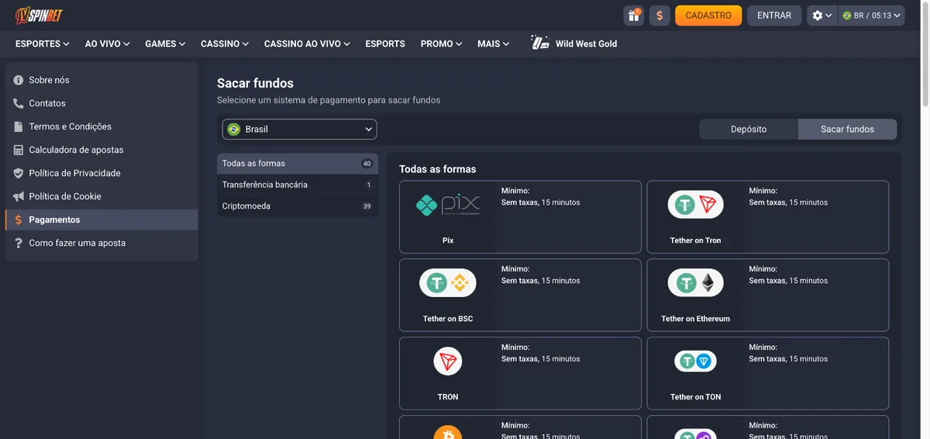Click the ENTRAR button

coord(774,16)
